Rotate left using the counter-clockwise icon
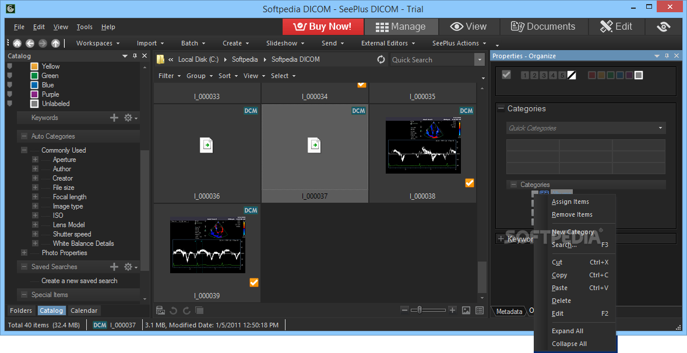Screen dimensions: 687x353 (173, 310)
